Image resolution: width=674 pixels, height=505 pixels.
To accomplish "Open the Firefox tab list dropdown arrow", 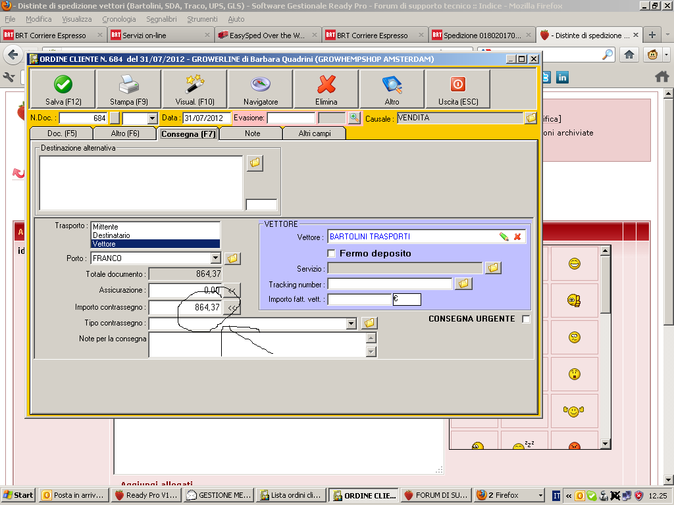I will pos(667,35).
